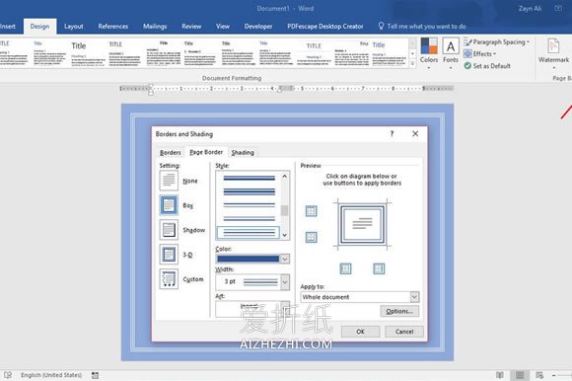Select the None border setting icon
The width and height of the screenshot is (572, 381).
(x=169, y=181)
